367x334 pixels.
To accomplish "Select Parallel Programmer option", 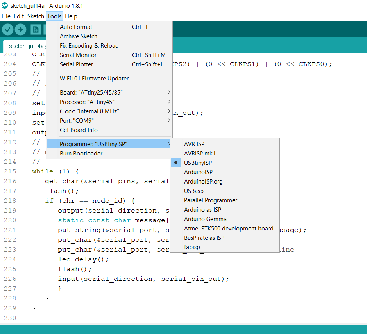I will pos(225,200).
